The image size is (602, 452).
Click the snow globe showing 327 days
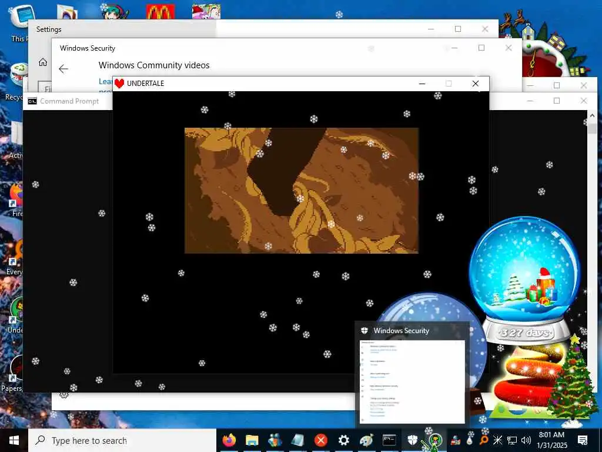click(x=525, y=281)
